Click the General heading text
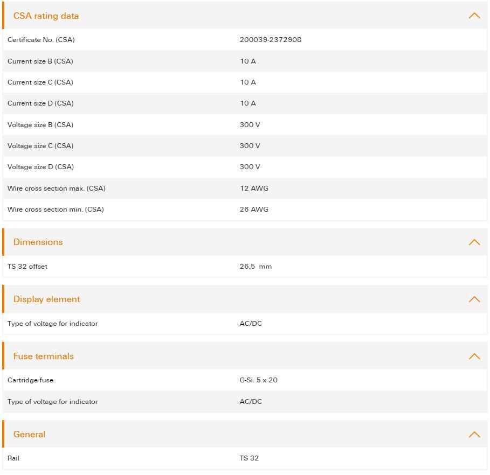490x475 pixels. pyautogui.click(x=29, y=435)
